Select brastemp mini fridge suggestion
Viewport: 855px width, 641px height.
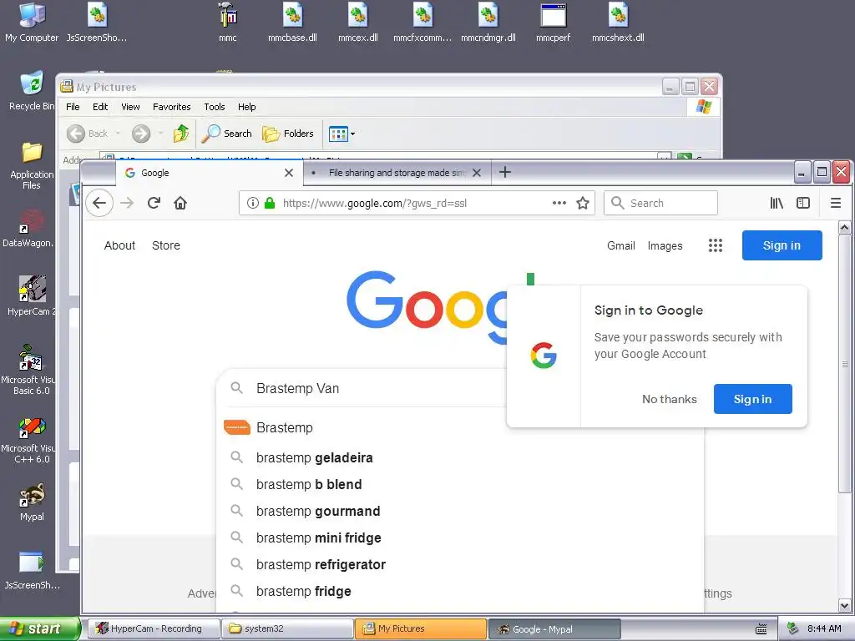[x=460, y=538]
